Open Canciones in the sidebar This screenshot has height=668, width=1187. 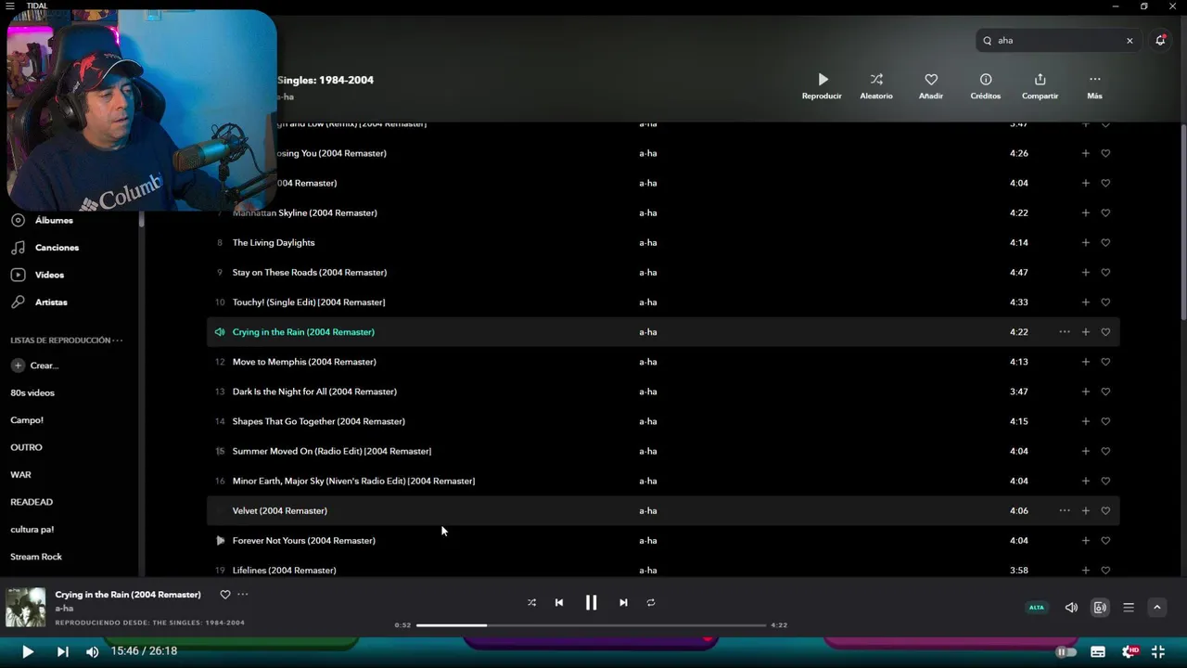[57, 248]
